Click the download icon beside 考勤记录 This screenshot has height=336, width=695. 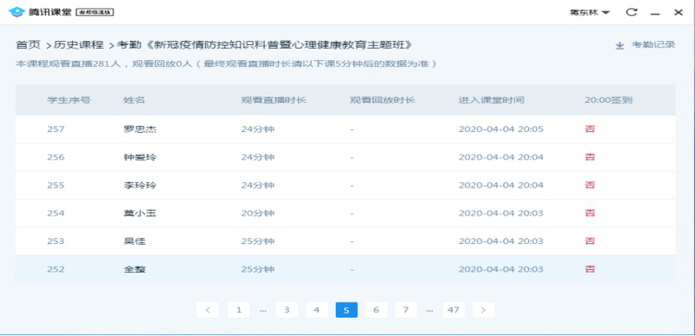619,45
